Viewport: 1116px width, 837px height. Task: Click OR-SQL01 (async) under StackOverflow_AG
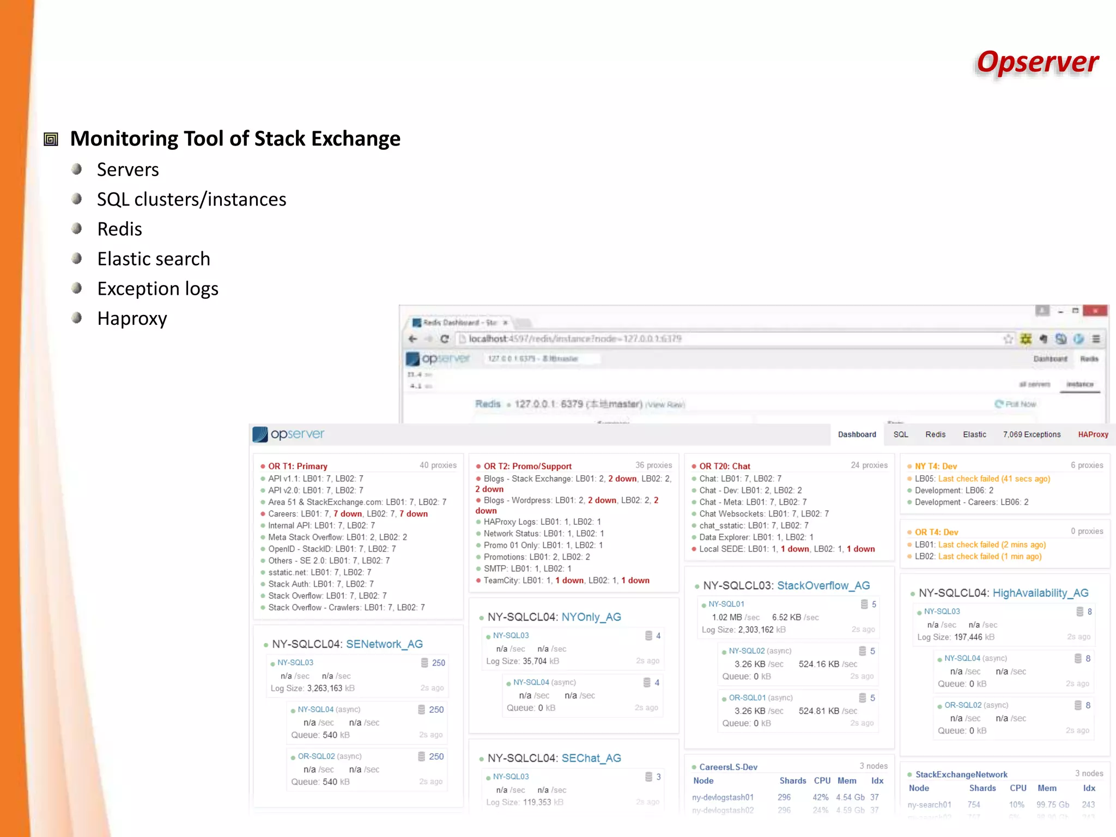(761, 697)
